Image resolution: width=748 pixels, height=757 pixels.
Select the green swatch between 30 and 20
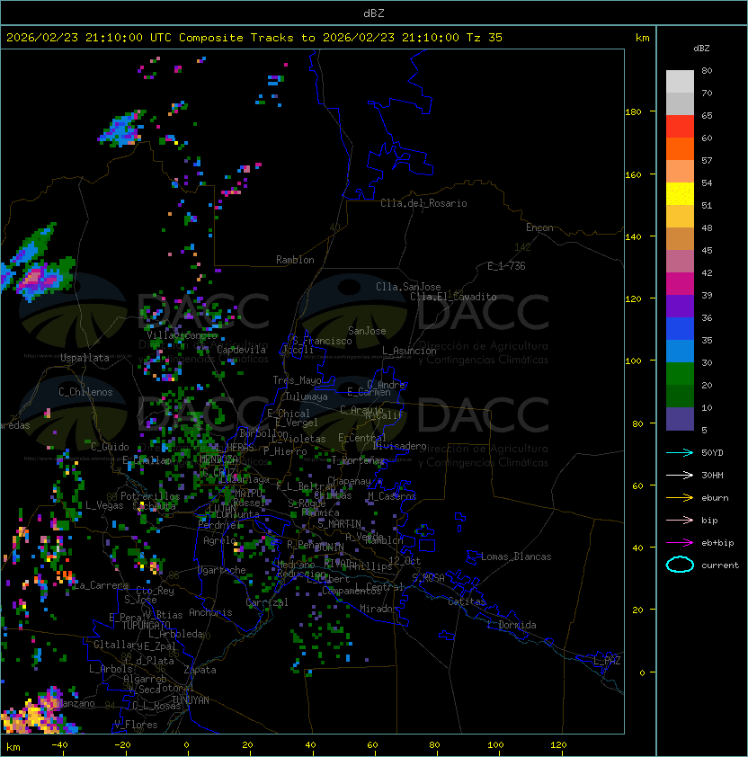(680, 374)
